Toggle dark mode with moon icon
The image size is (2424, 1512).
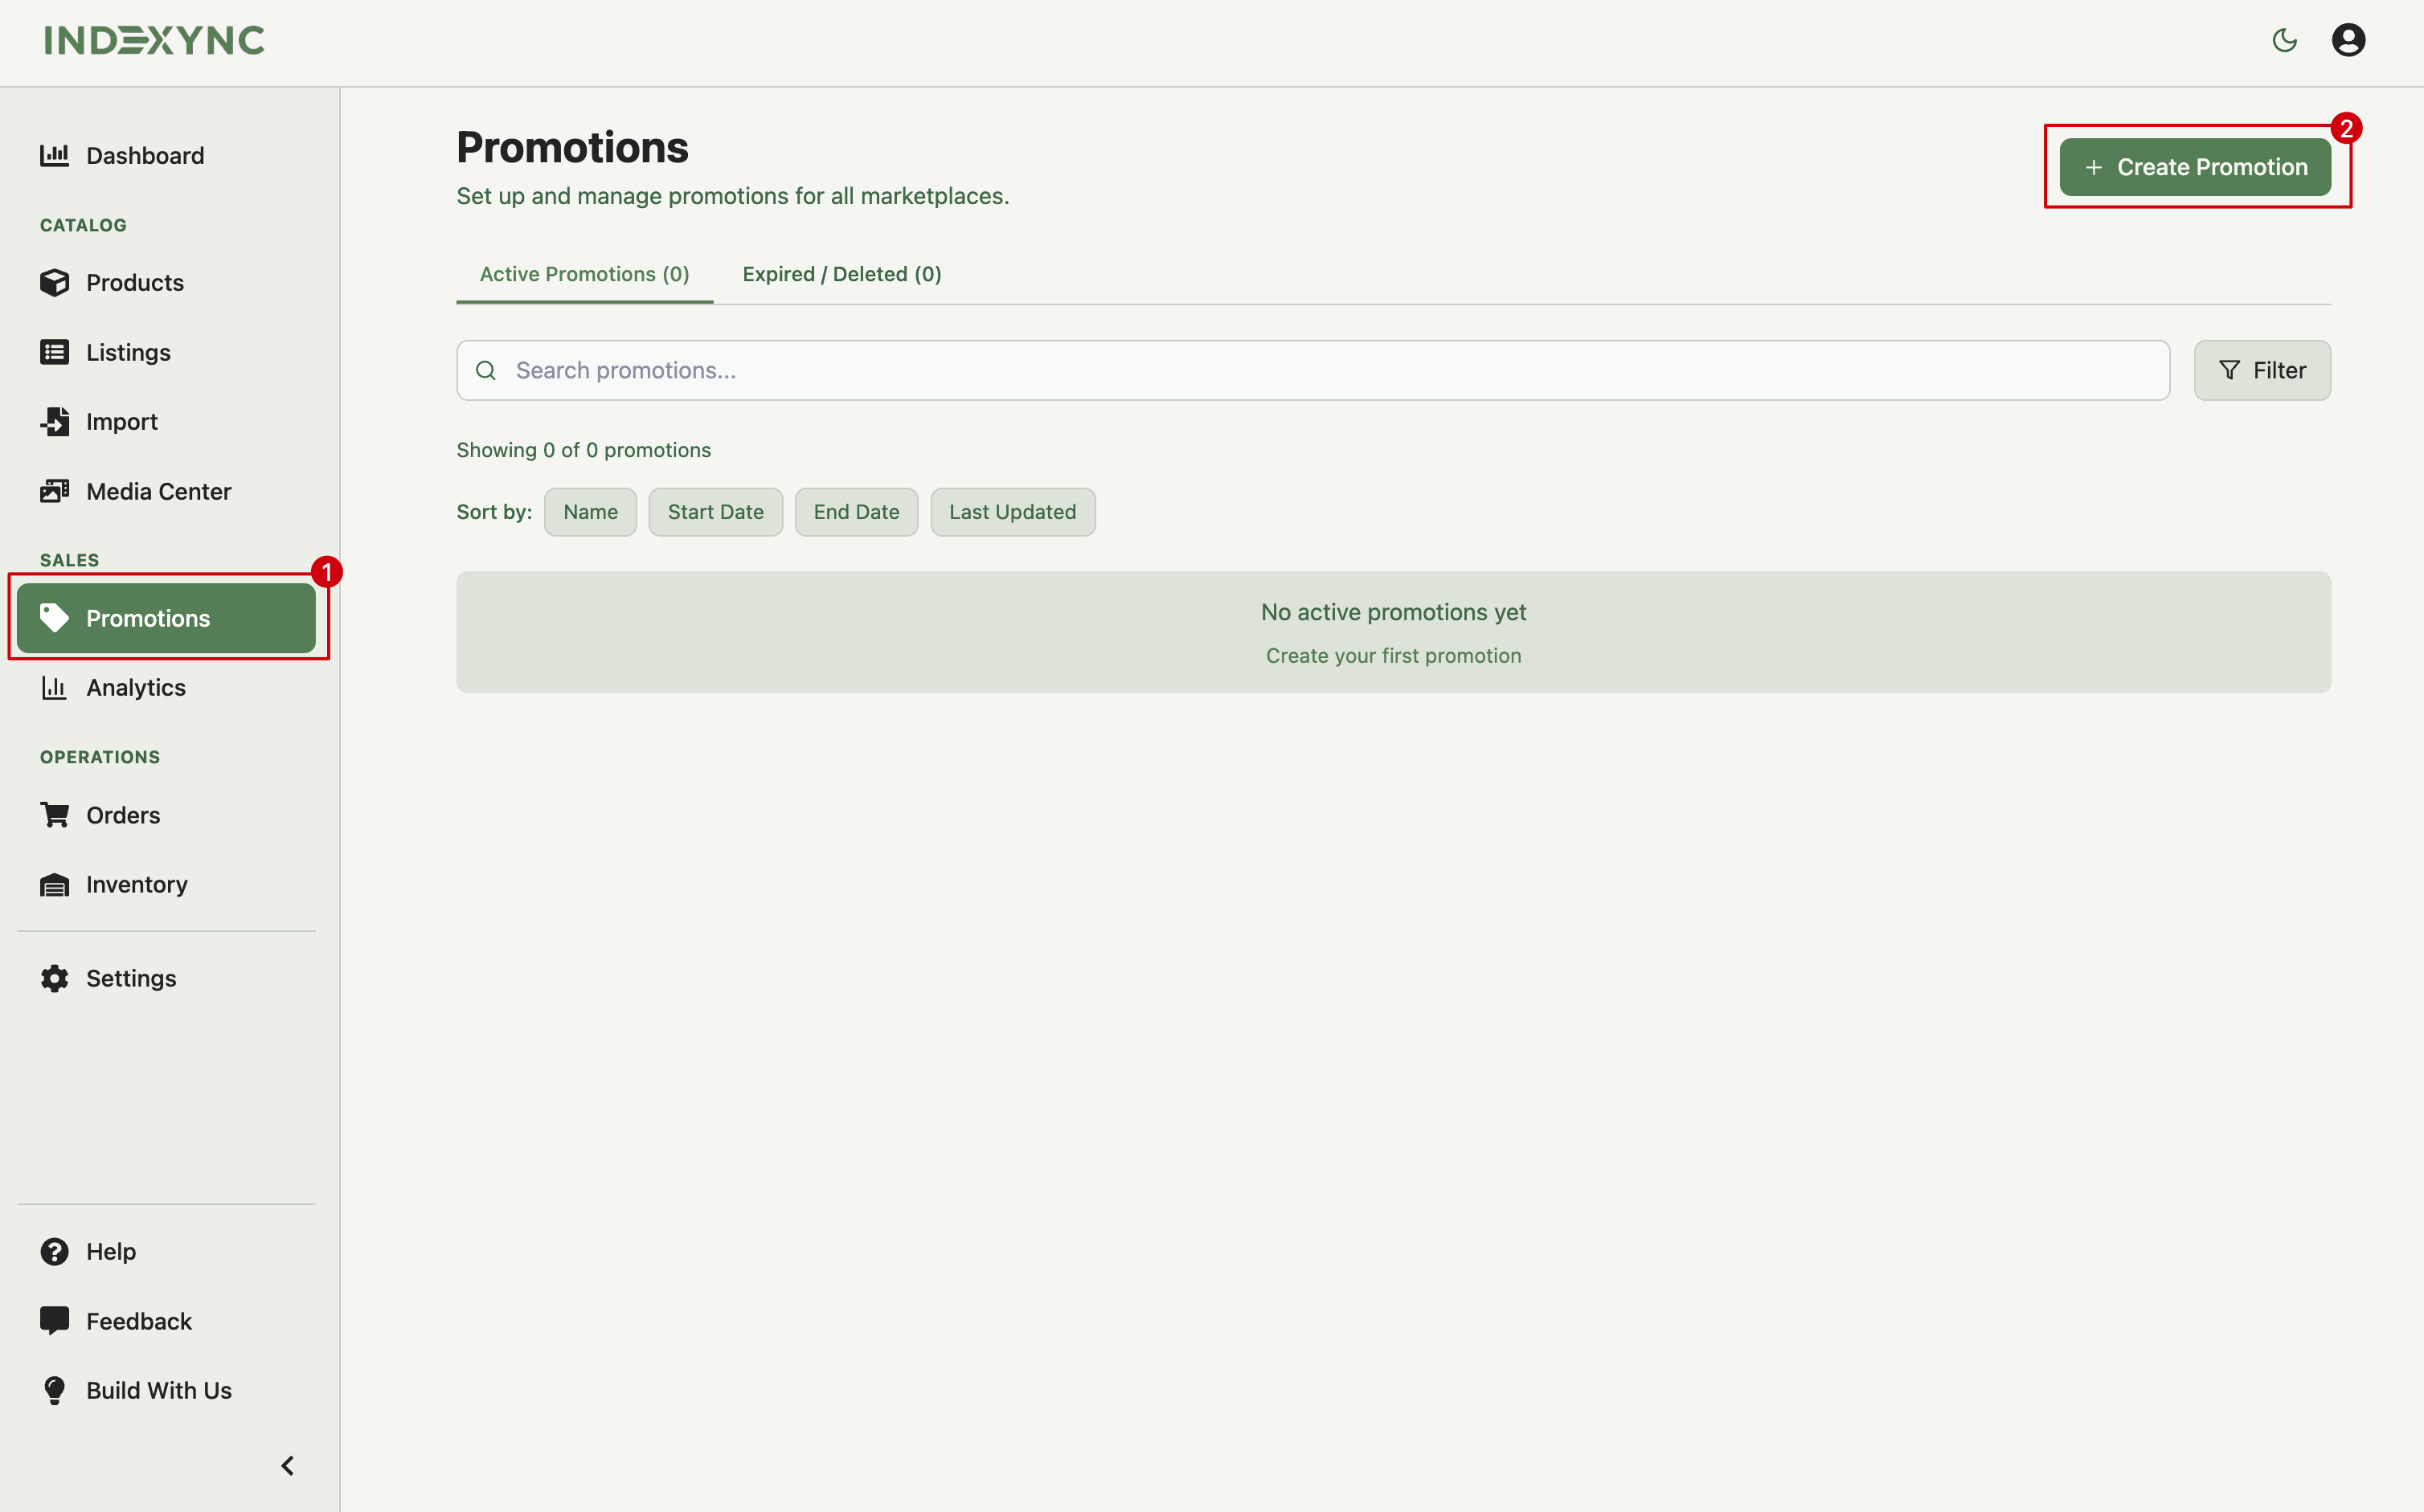click(2284, 40)
